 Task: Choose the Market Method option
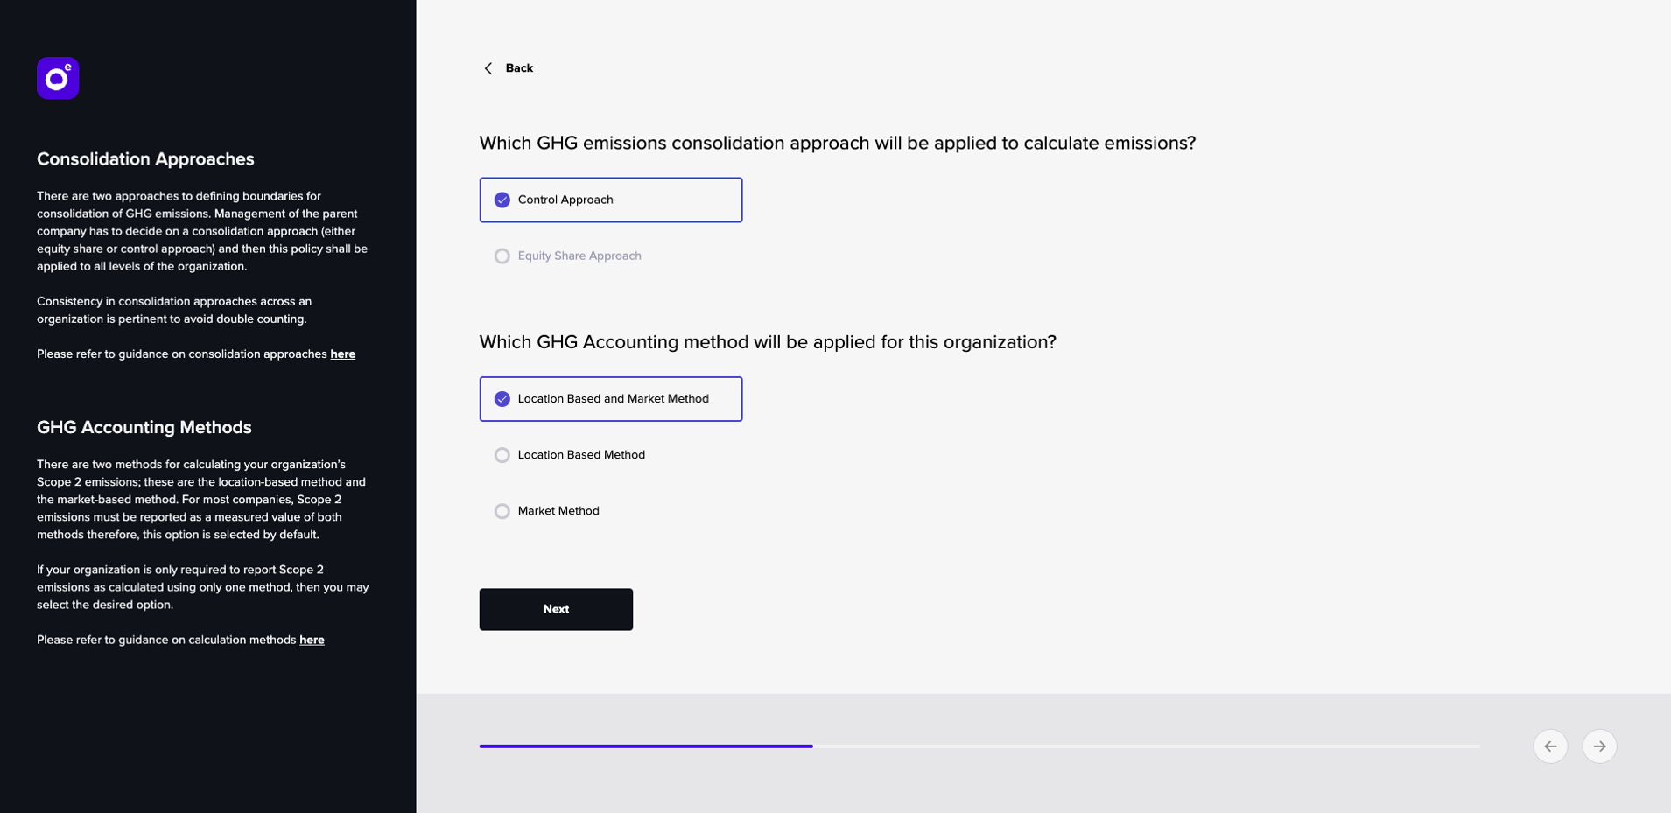(x=547, y=511)
